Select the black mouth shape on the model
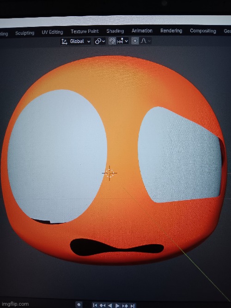231x308 pixels. pos(116,247)
